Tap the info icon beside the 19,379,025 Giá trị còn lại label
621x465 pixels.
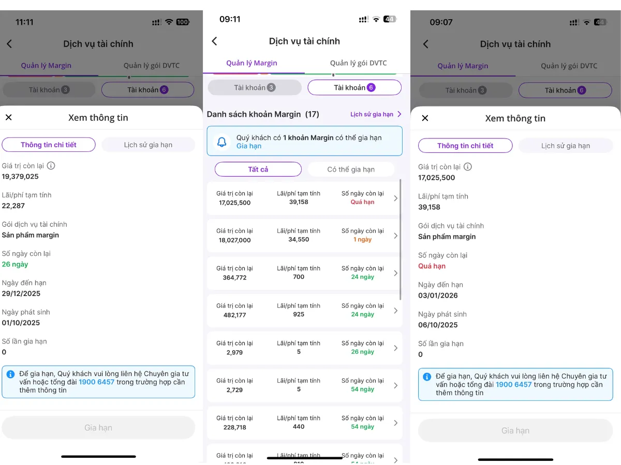(x=51, y=166)
